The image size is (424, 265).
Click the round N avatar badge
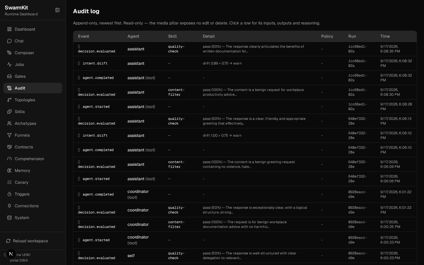pyautogui.click(x=11, y=254)
